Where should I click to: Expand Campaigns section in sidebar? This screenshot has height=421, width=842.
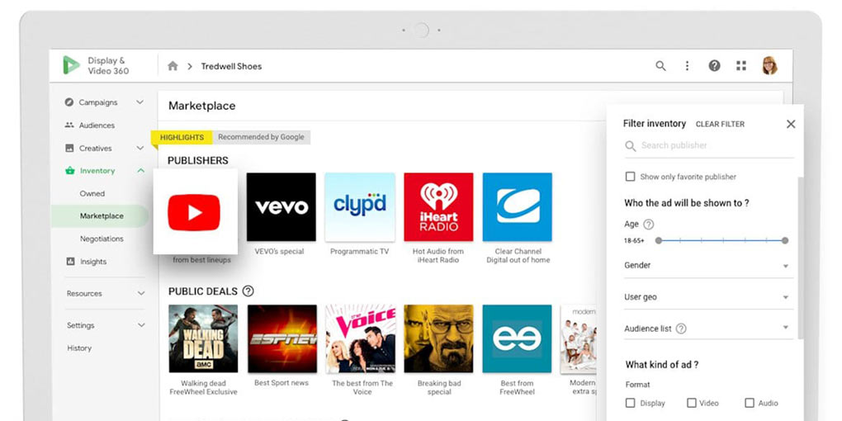pos(140,102)
